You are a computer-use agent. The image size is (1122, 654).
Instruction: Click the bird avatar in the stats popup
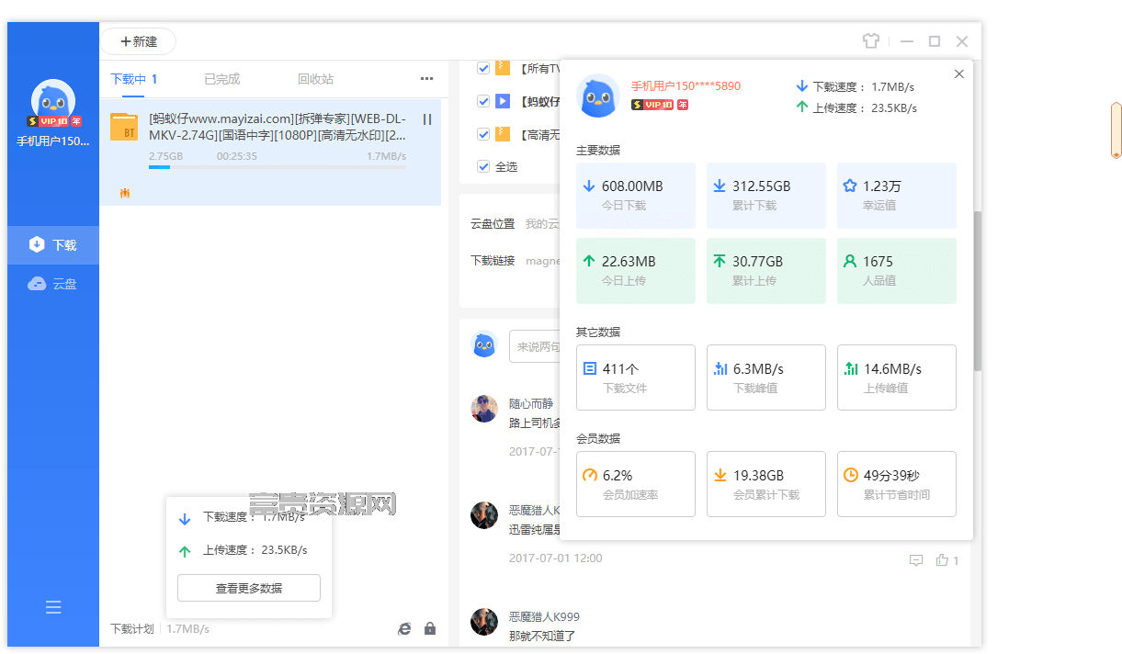tap(598, 96)
